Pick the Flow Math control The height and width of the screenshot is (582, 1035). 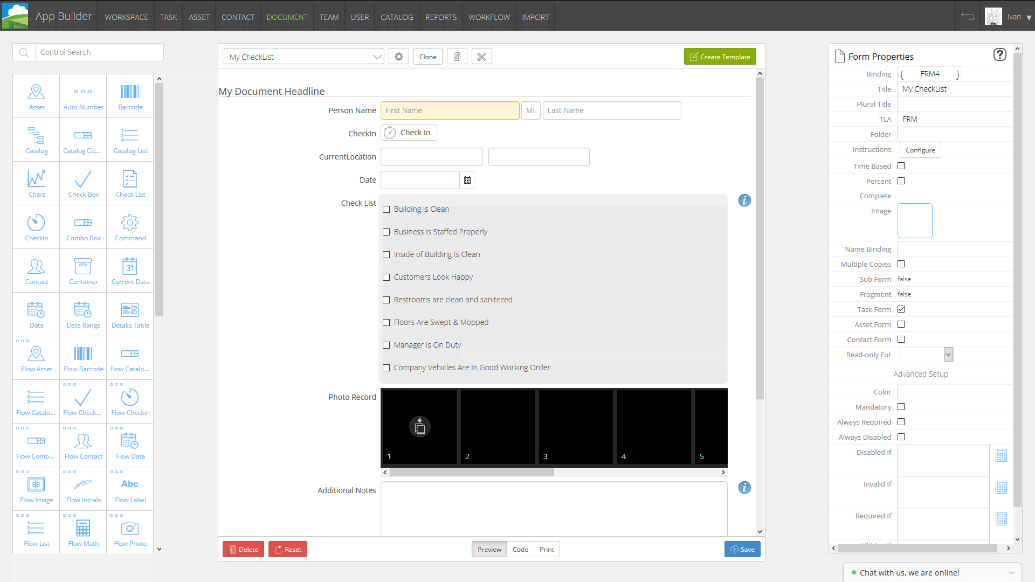83,531
